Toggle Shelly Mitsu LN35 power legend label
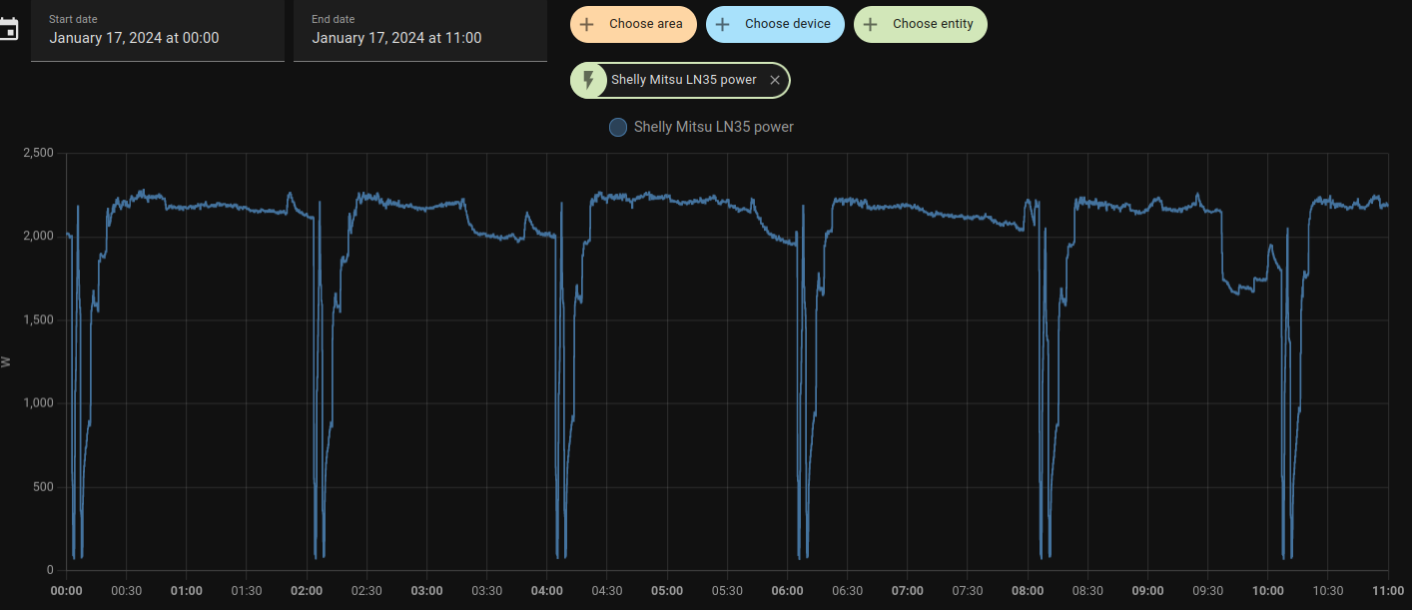Viewport: 1412px width, 610px height. 713,127
